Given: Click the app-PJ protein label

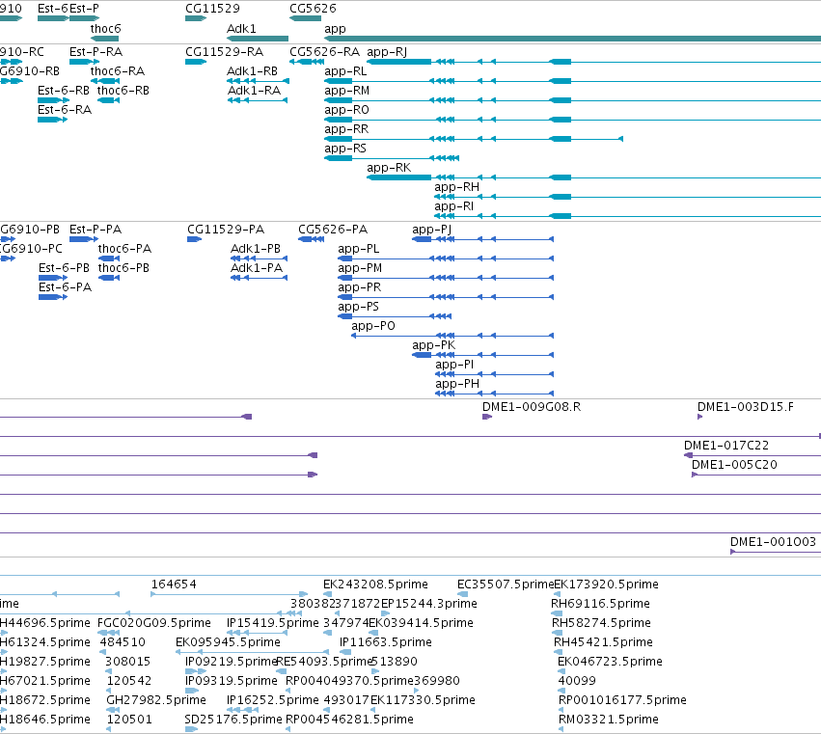Looking at the screenshot, I should point(431,230).
